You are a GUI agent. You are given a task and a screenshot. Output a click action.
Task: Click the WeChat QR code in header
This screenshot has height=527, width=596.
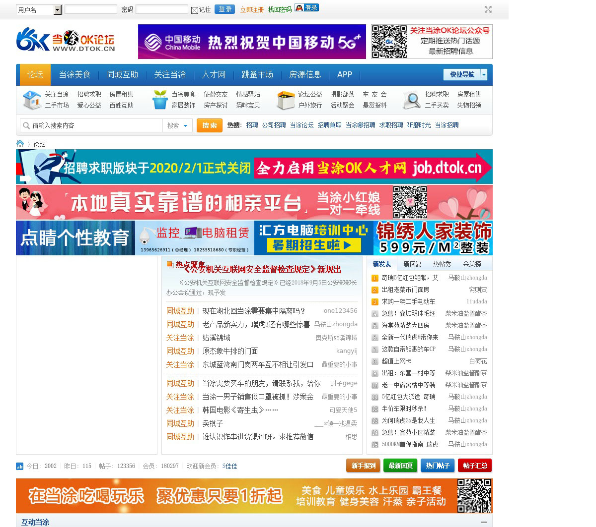(389, 42)
